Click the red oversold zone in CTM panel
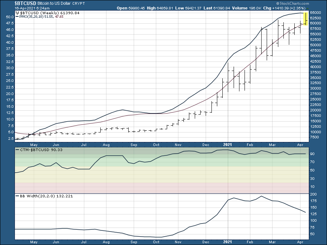This screenshot has height=245, width=327. pyautogui.click(x=160, y=186)
